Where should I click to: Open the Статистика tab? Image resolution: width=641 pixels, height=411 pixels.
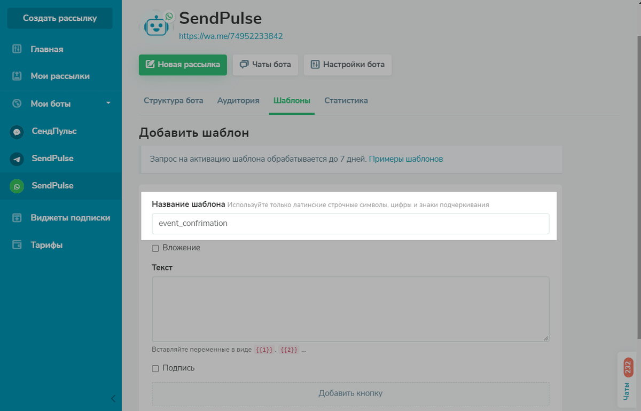[x=346, y=100]
